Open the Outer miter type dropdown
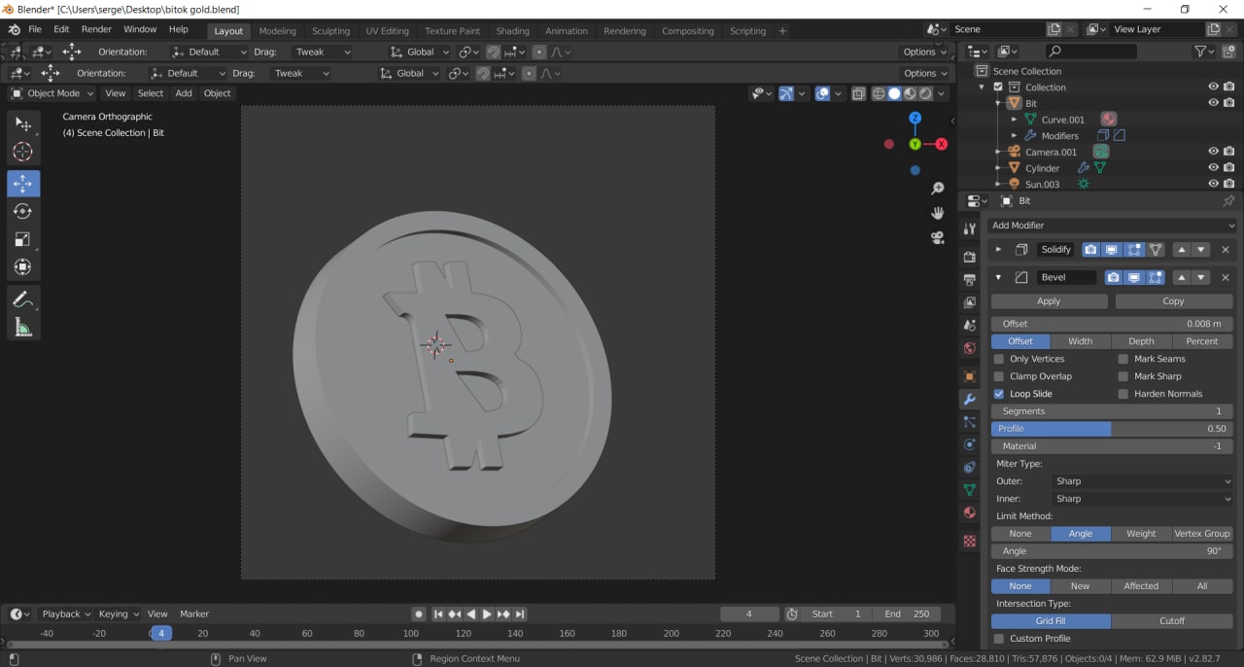 (1143, 481)
